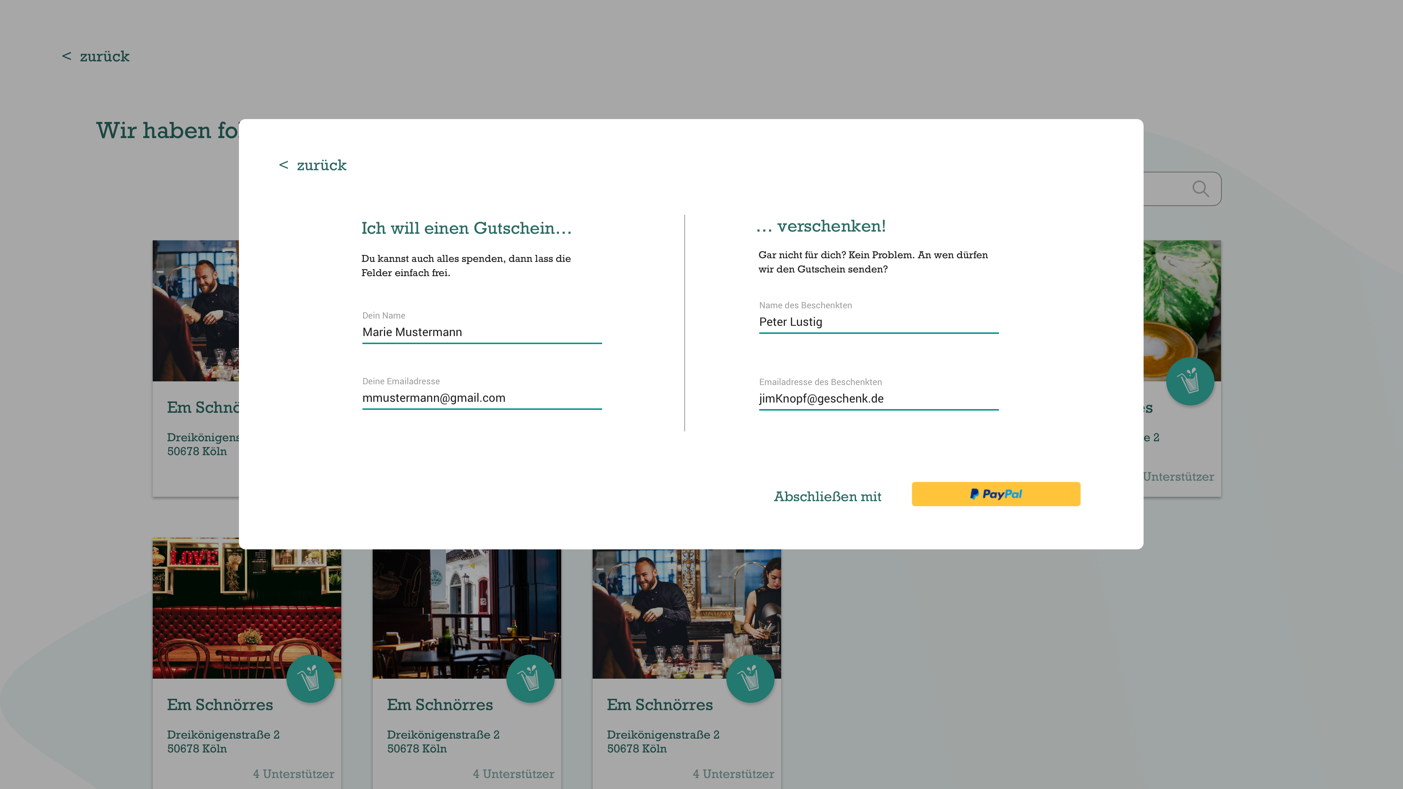Click the magnifying glass search icon
The height and width of the screenshot is (789, 1403).
pyautogui.click(x=1200, y=189)
